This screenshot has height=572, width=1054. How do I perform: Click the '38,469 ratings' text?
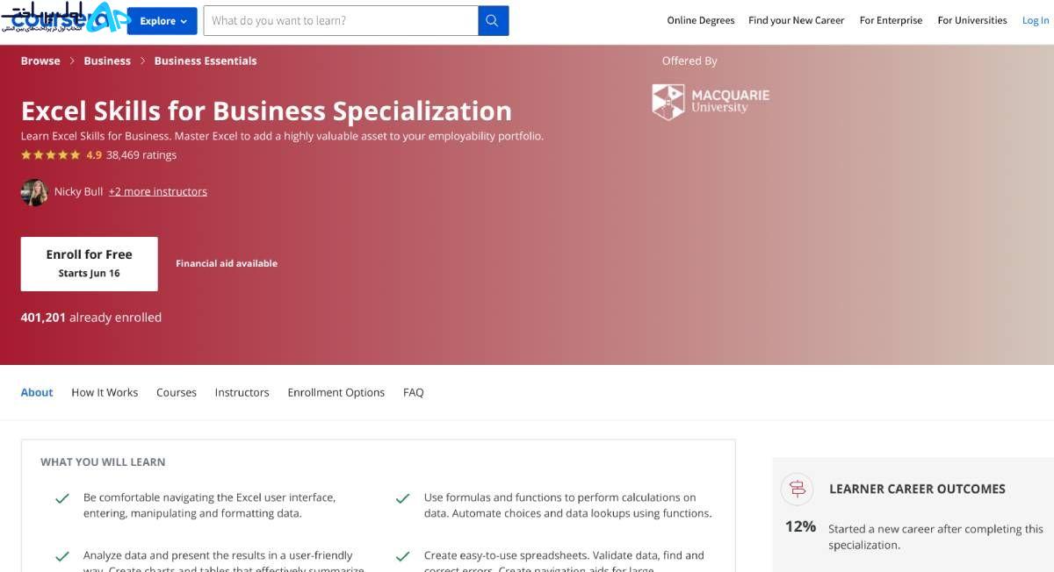[141, 155]
